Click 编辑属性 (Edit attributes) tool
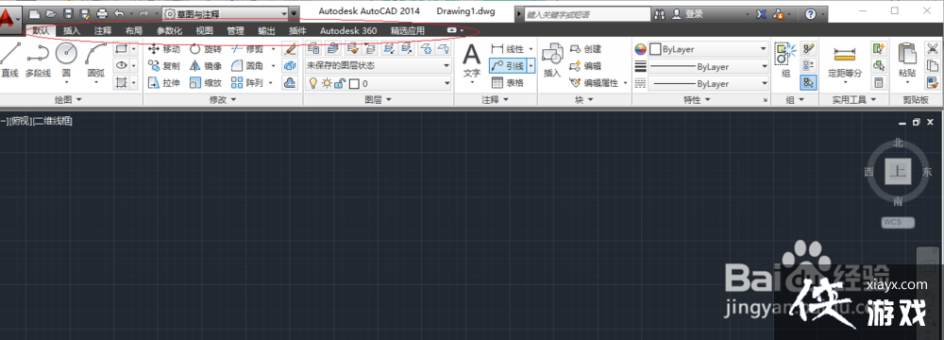Image resolution: width=944 pixels, height=340 pixels. pos(594,83)
